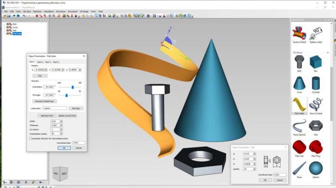The width and height of the screenshot is (336, 188).
Task: Open the Undo history dropdown arrow
Action: point(26,16)
